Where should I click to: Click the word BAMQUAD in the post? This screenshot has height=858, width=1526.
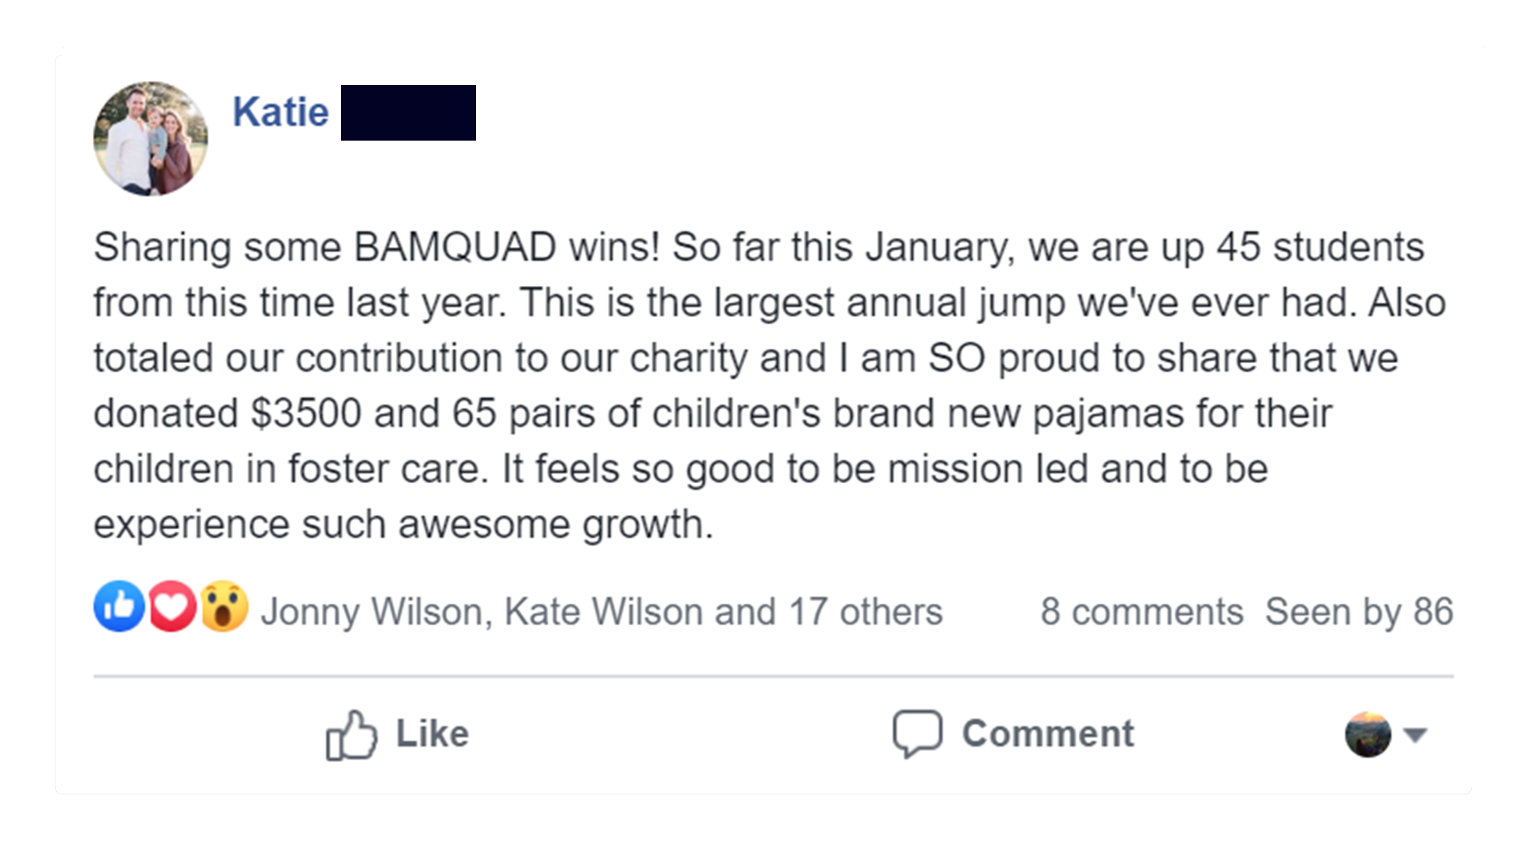pos(455,247)
